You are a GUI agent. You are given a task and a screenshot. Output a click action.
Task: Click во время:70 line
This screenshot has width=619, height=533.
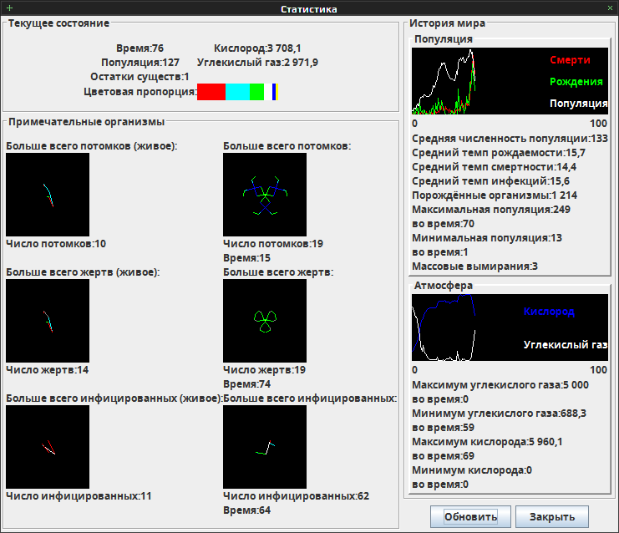[x=443, y=224]
